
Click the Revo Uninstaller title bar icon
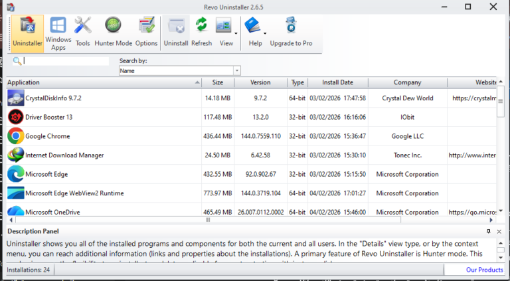pos(11,7)
